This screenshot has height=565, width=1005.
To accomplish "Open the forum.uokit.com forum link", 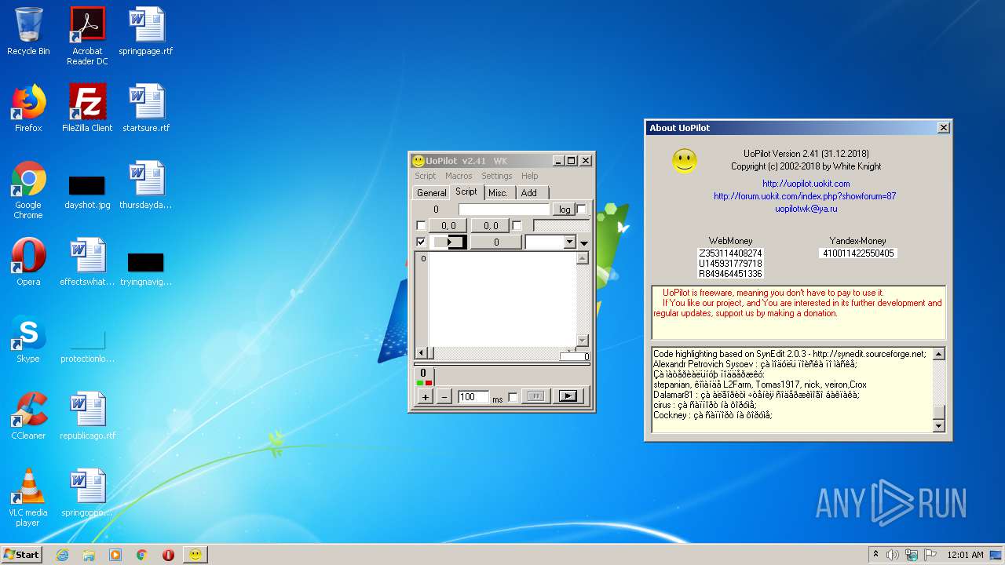I will click(x=805, y=196).
